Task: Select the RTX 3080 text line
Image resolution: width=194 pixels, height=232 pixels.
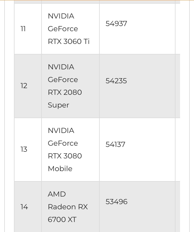Action: [x=65, y=156]
